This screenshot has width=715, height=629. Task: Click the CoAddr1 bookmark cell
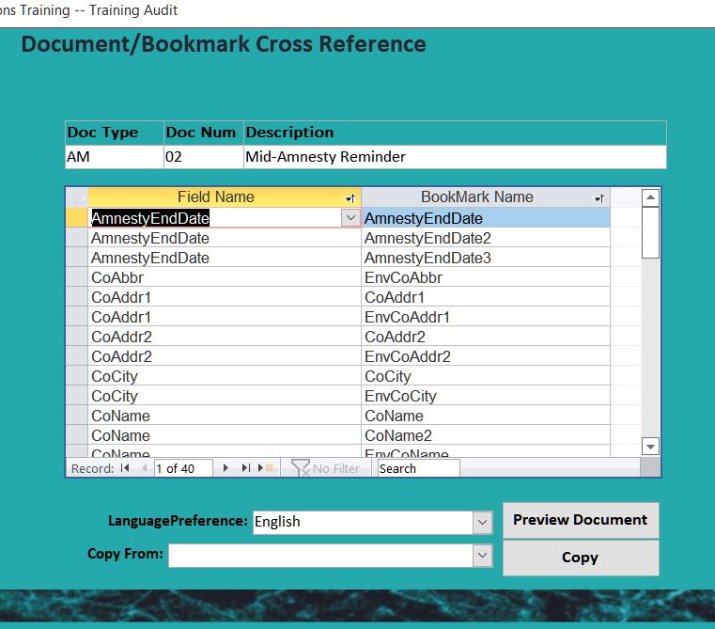click(486, 297)
